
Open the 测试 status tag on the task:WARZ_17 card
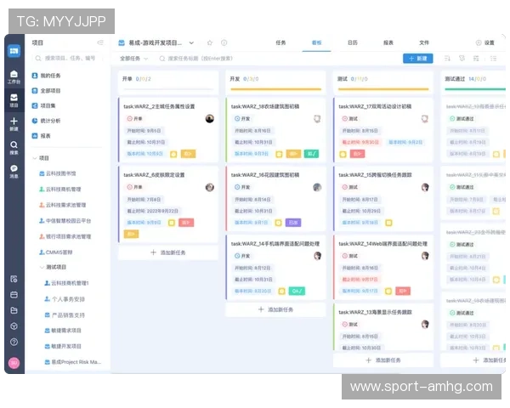(350, 119)
